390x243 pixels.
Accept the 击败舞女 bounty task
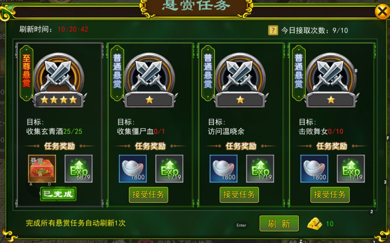pos(330,195)
